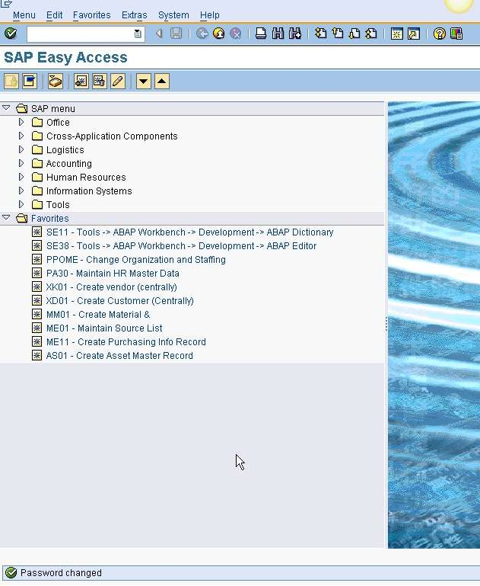Click the Save floppy disk icon
Image resolution: width=480 pixels, height=586 pixels.
click(176, 34)
